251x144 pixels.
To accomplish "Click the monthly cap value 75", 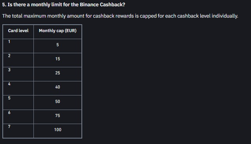I will [x=57, y=115].
